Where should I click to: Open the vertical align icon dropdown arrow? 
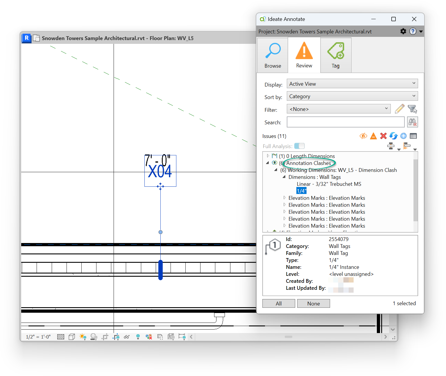point(399,149)
